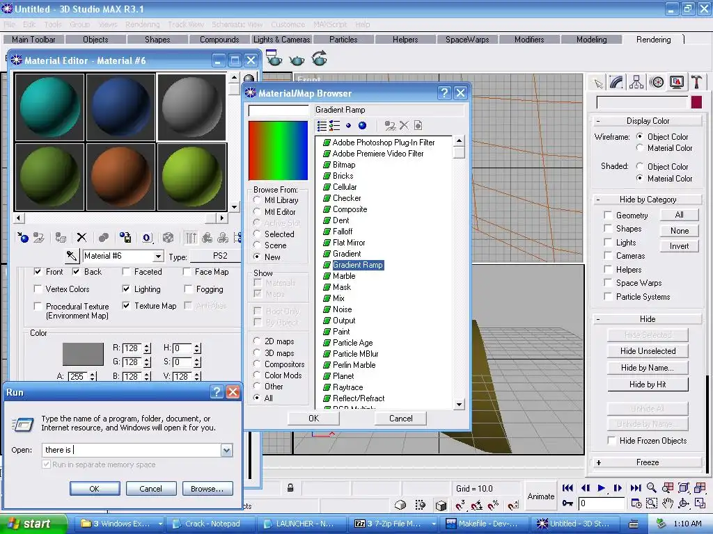
Task: Click the gray color swatch in Material Editor
Action: pos(83,354)
